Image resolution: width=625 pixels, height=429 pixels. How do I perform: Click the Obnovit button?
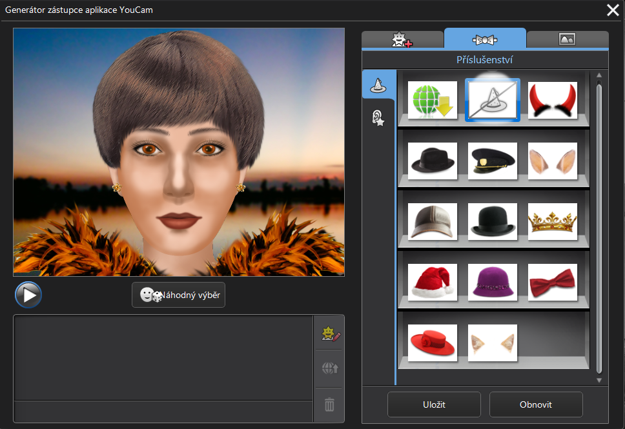pyautogui.click(x=536, y=404)
